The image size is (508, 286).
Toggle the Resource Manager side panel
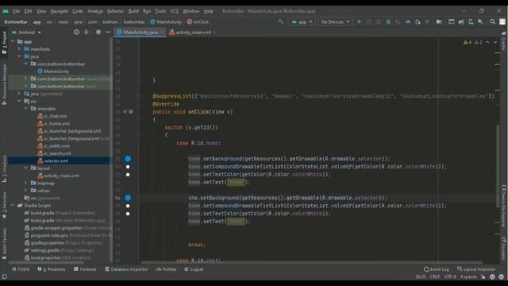[4, 84]
